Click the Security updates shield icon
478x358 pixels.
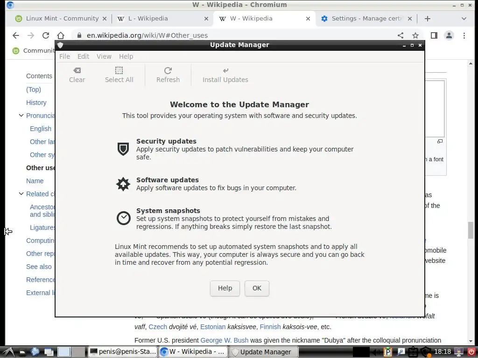point(123,149)
